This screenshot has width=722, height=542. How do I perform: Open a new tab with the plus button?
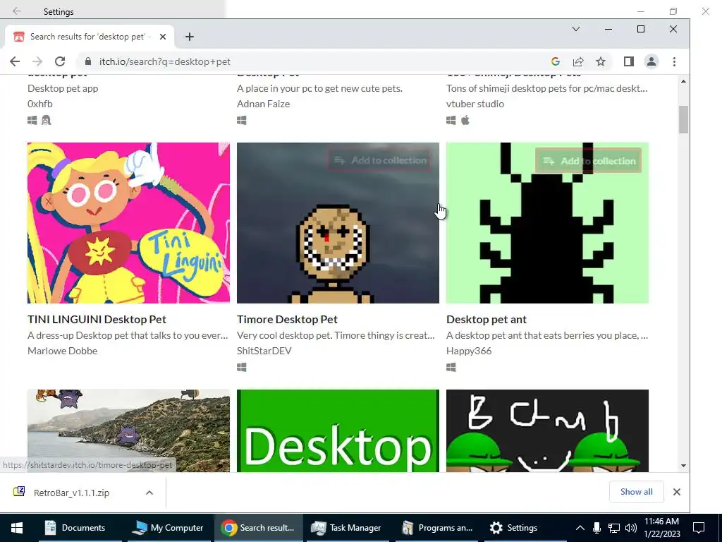point(189,37)
